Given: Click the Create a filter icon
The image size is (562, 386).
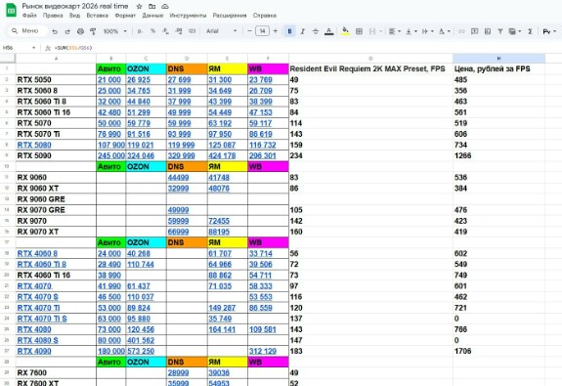Looking at the screenshot, I should pos(500,31).
